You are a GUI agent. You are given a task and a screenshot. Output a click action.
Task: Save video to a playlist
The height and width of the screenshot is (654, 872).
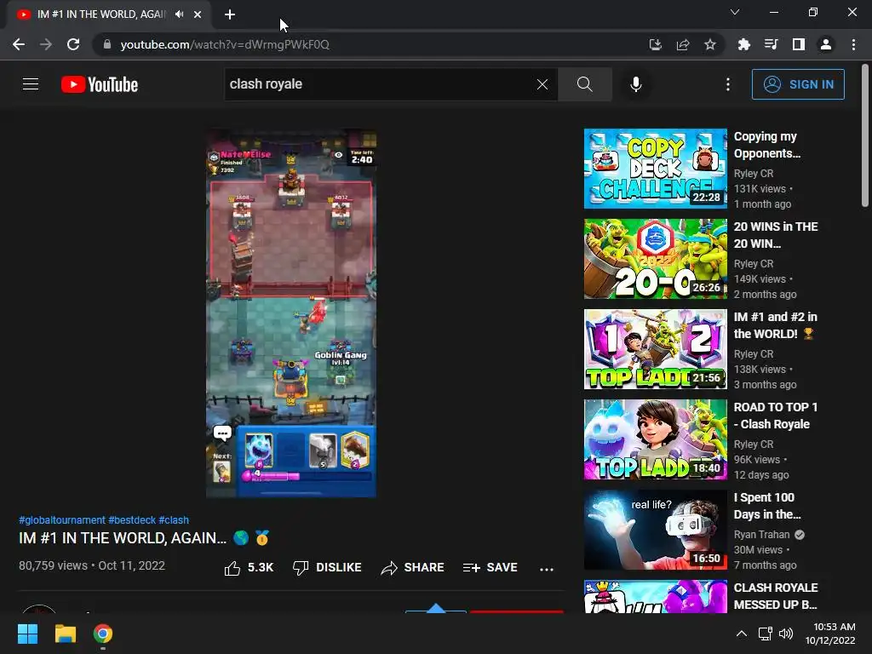(x=490, y=568)
